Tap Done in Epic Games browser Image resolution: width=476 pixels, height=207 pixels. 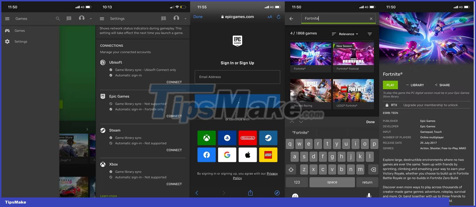click(x=198, y=17)
